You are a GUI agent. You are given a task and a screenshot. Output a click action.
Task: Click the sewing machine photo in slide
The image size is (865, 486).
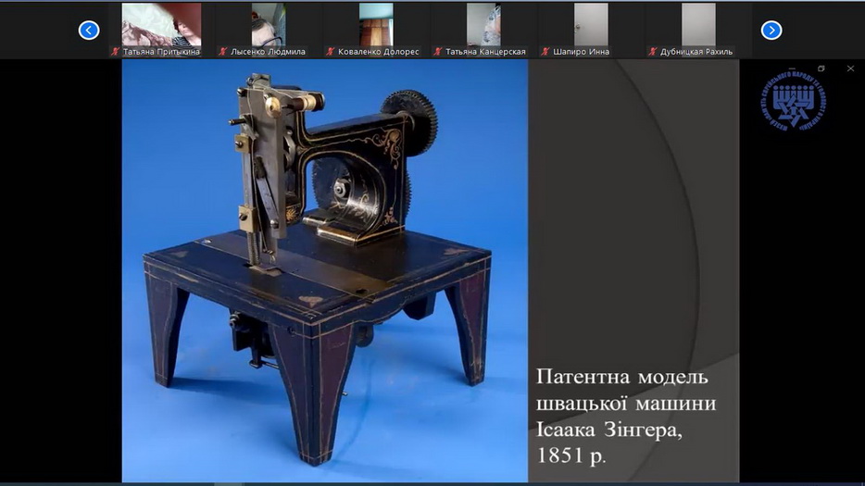(325, 270)
